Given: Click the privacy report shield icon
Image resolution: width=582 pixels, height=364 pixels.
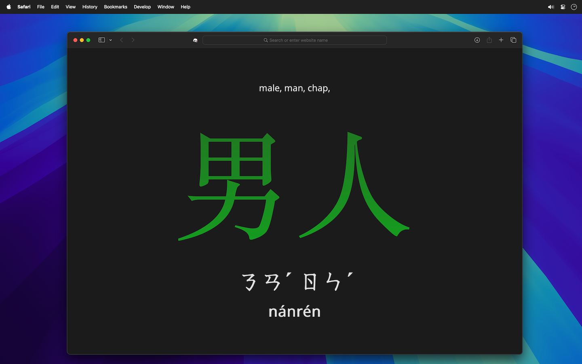Looking at the screenshot, I should (x=195, y=40).
